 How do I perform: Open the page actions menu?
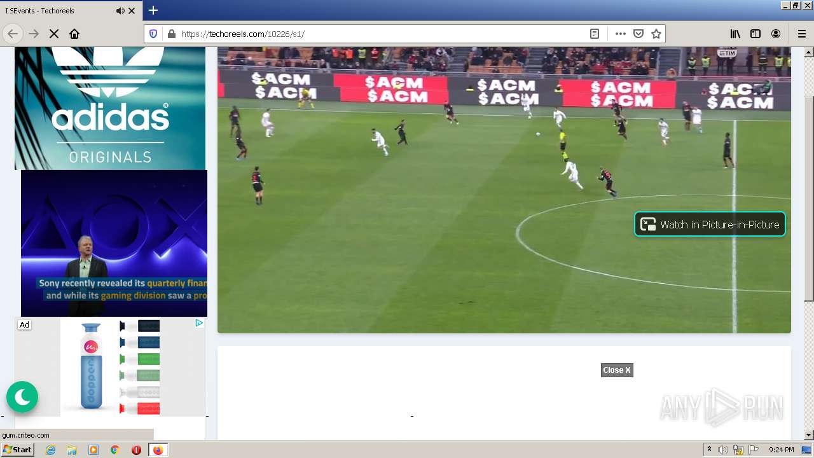621,34
